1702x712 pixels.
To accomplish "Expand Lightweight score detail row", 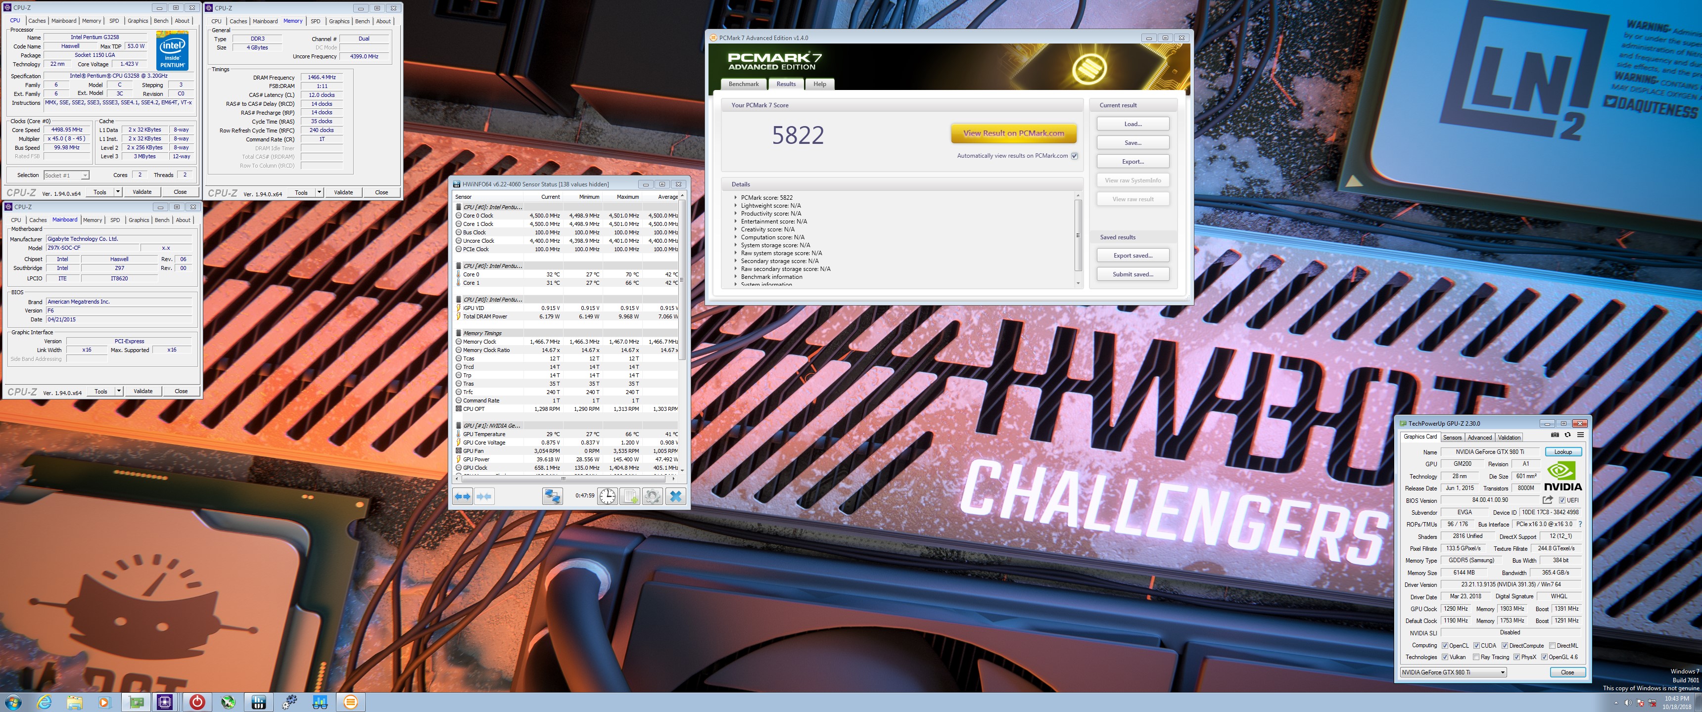I will point(735,205).
